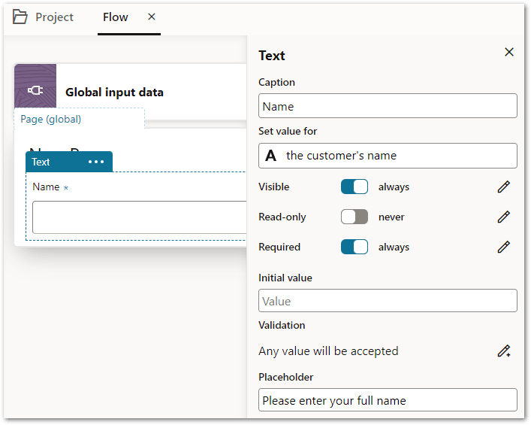Edit the Read-only condition with pencil icon

point(503,217)
